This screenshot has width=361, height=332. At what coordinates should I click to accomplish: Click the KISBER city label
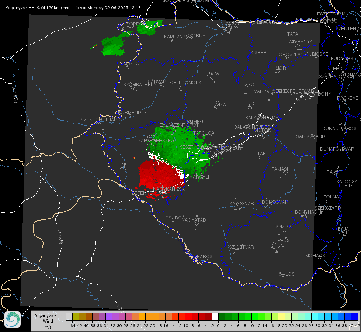click(x=258, y=52)
